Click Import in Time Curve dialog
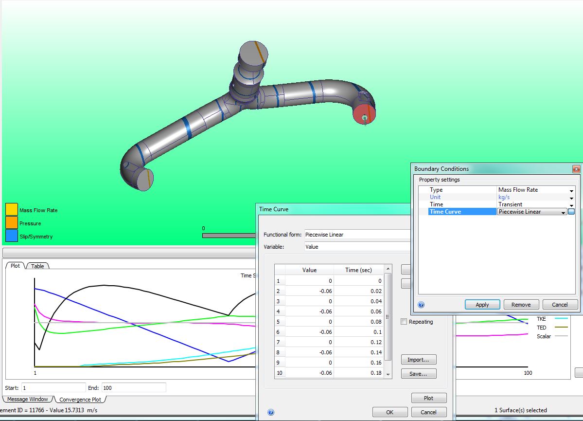The image size is (583, 421). pyautogui.click(x=419, y=360)
